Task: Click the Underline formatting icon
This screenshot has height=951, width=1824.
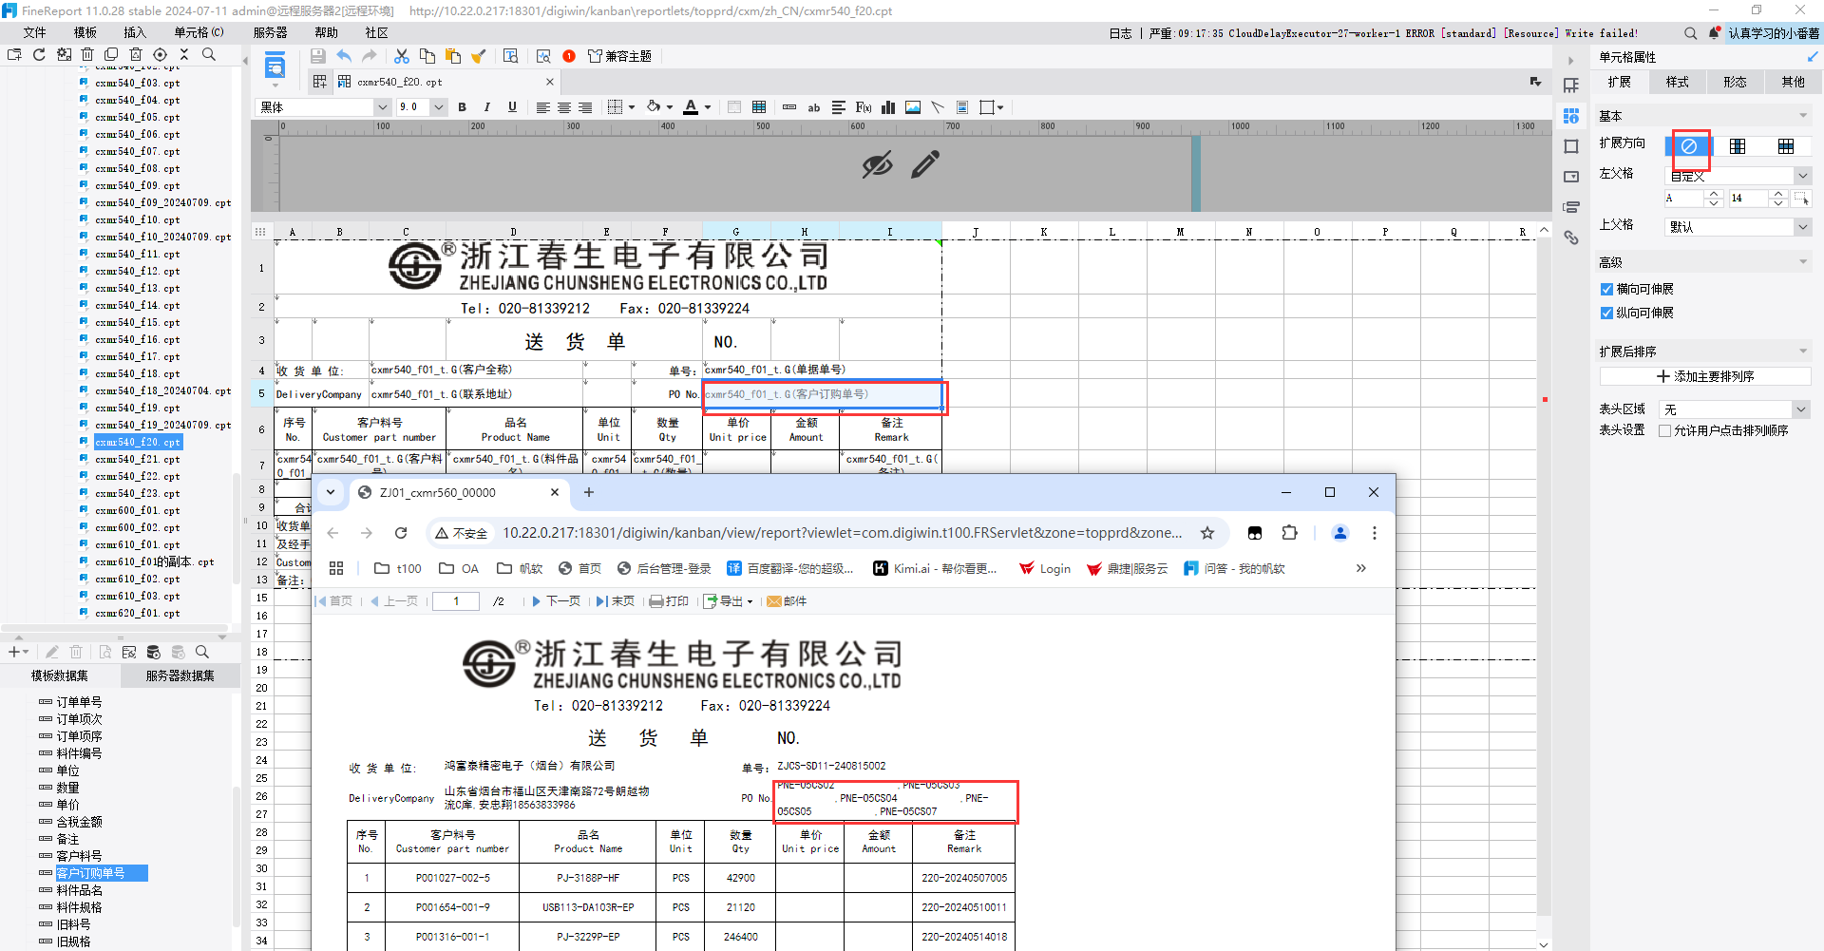Action: [512, 107]
